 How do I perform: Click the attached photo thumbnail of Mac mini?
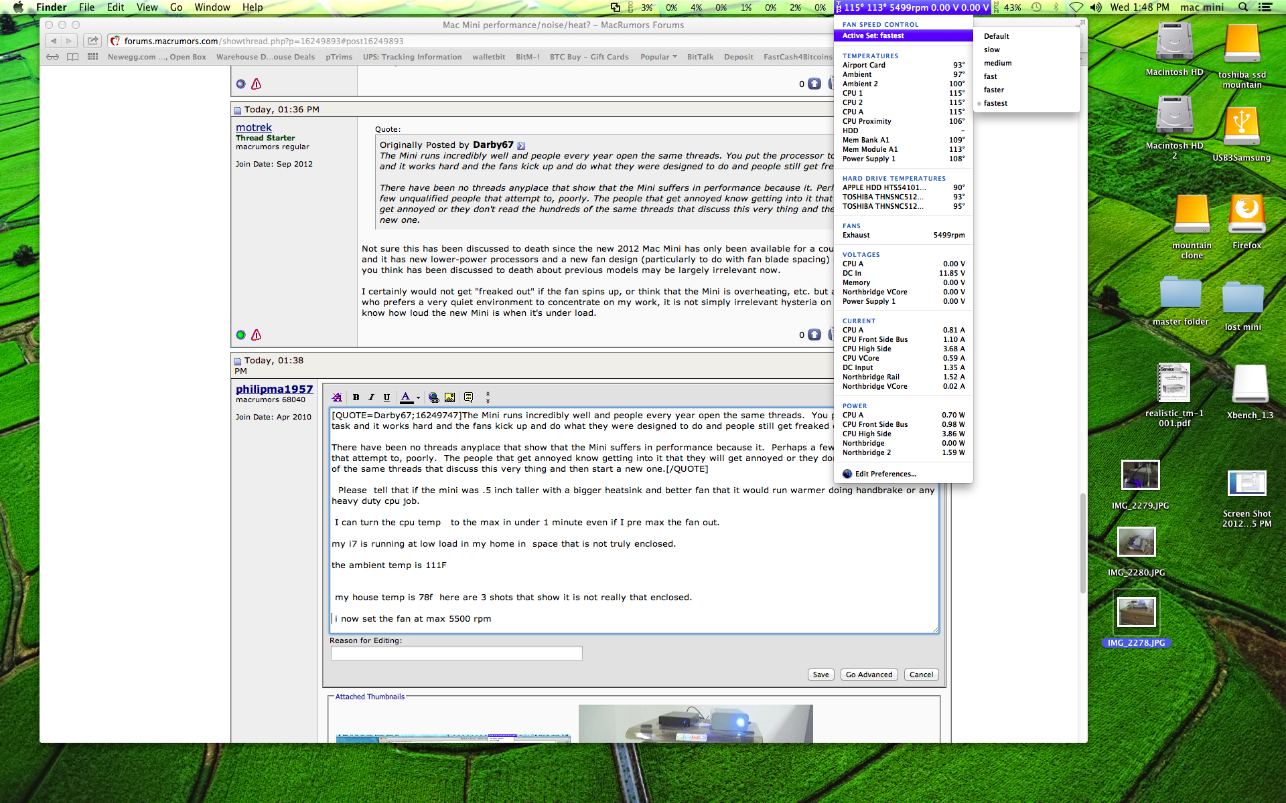[695, 723]
